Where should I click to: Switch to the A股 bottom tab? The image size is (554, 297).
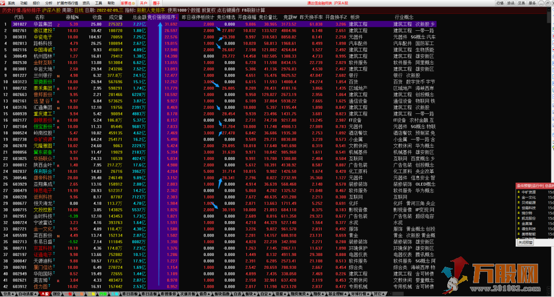(45, 293)
